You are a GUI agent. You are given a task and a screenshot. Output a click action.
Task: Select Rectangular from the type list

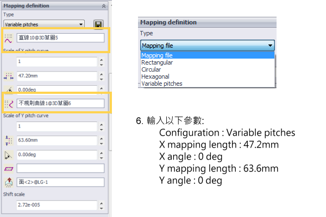[x=157, y=62]
